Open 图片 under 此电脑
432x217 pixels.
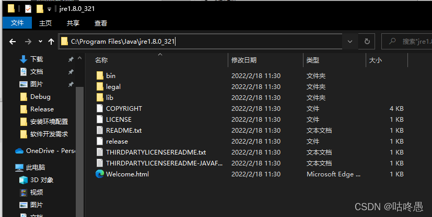[37, 205]
